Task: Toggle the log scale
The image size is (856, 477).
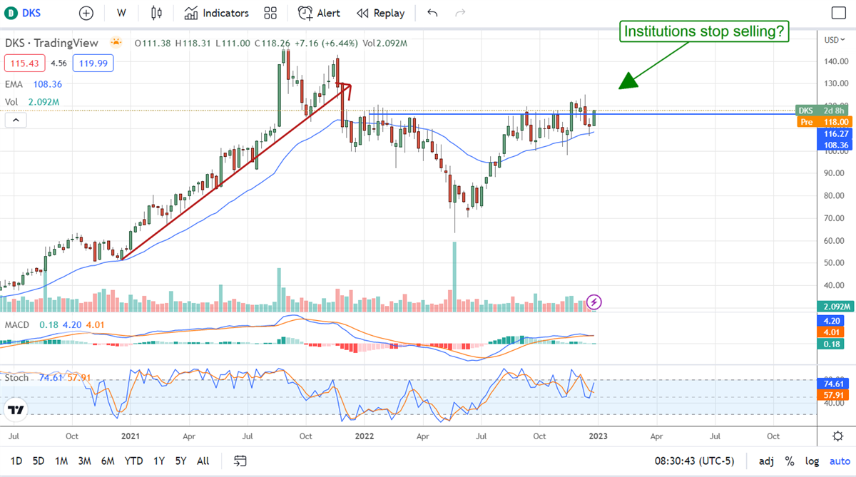Action: [x=813, y=461]
